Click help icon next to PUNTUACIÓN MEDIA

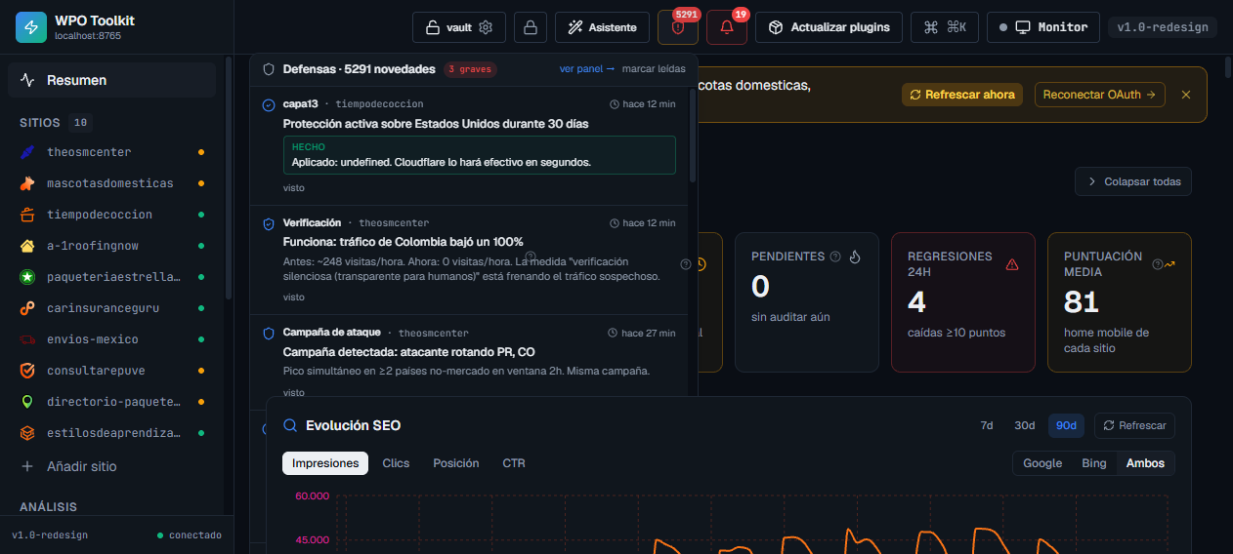(1158, 263)
